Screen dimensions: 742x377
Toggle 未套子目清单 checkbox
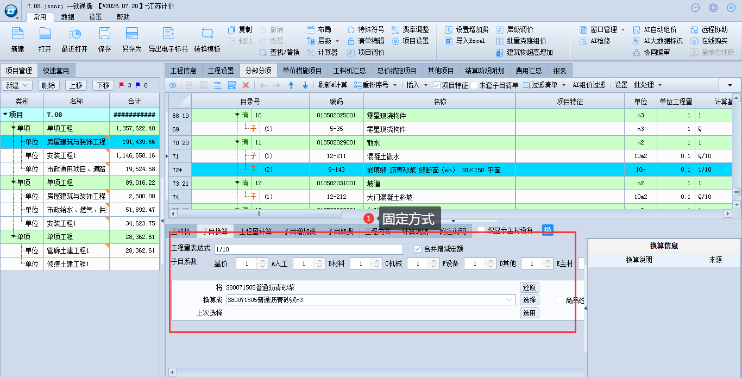coord(474,85)
